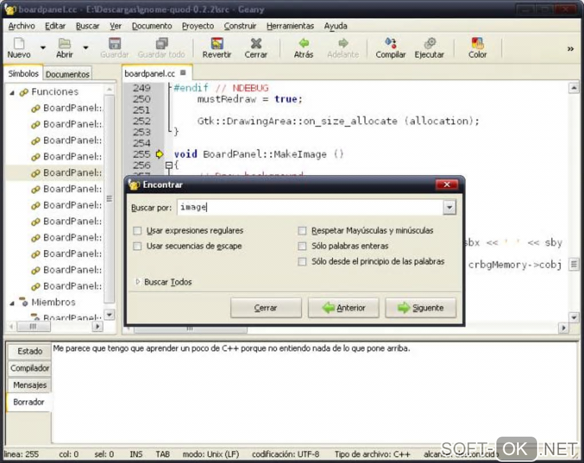Open the Buscar por search history dropdown
This screenshot has width=584, height=463.
click(x=449, y=207)
